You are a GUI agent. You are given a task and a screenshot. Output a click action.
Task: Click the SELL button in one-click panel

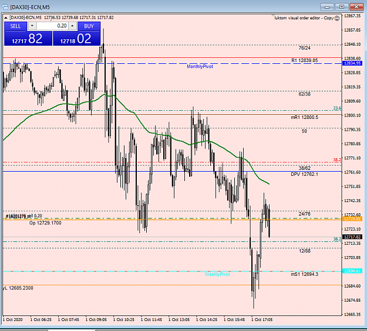click(x=15, y=26)
